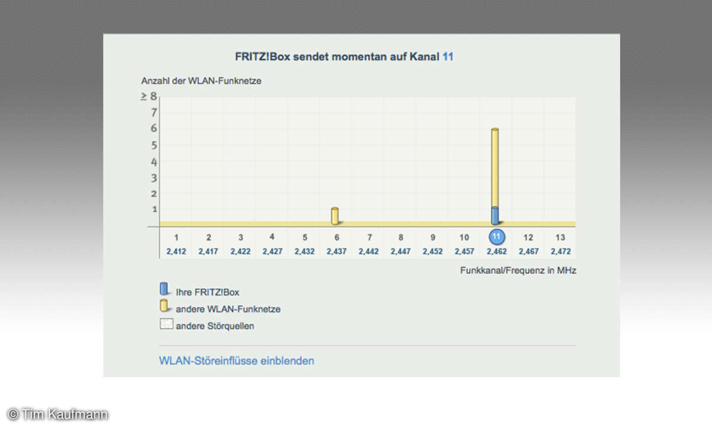Click the 6 value on the y-axis

point(154,128)
